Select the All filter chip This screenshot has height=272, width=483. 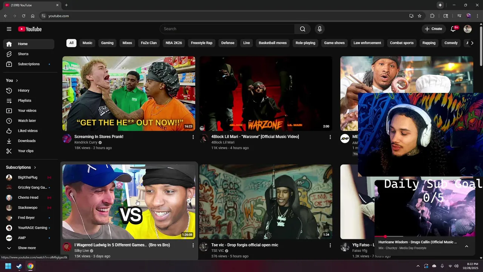pos(71,43)
